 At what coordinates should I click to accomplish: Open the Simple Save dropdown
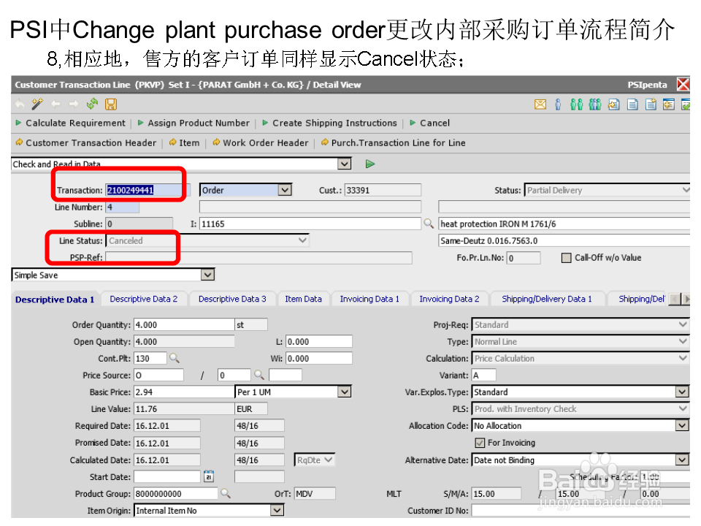point(208,274)
